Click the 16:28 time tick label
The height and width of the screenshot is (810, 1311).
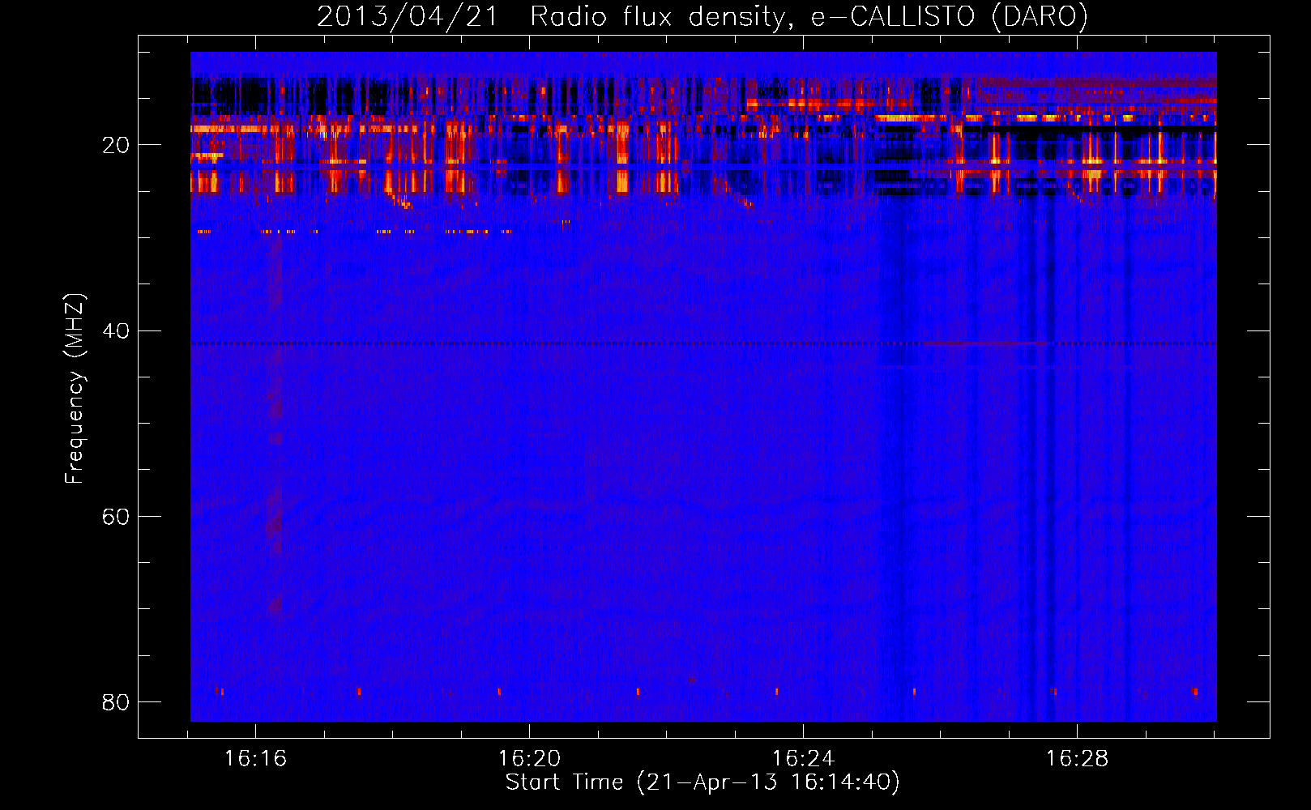point(1077,759)
